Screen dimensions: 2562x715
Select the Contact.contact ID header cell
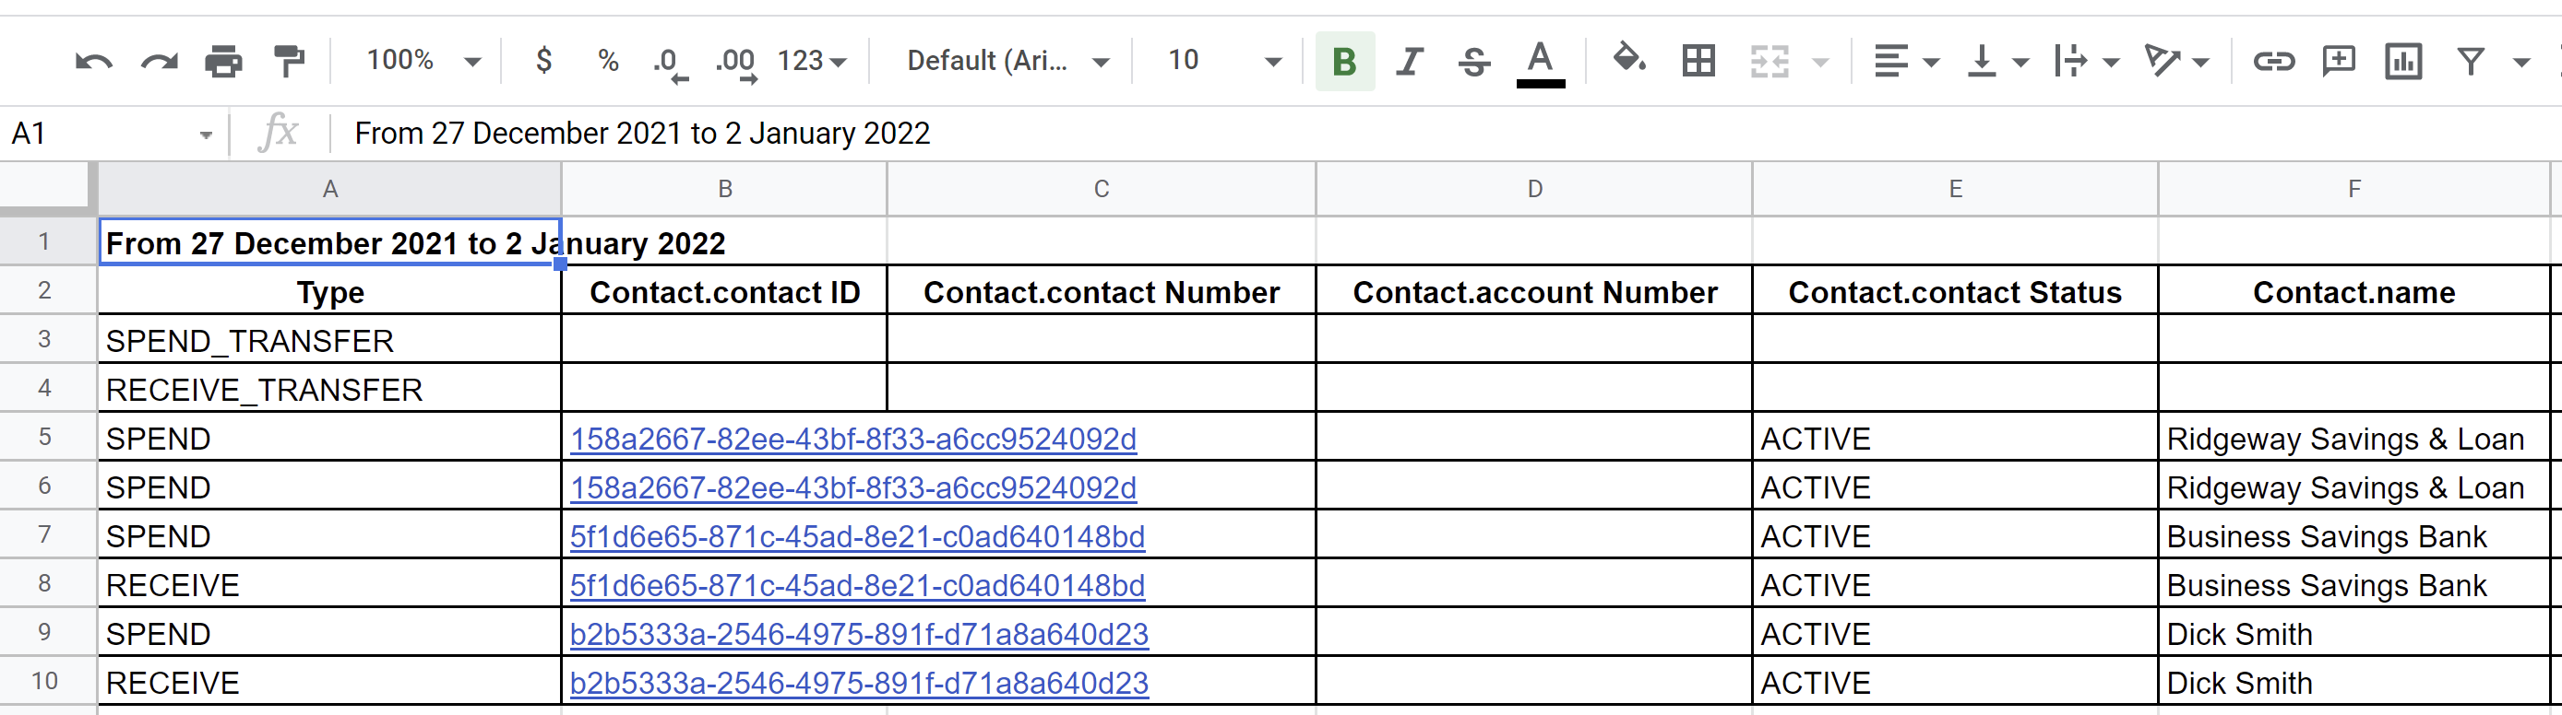point(725,292)
